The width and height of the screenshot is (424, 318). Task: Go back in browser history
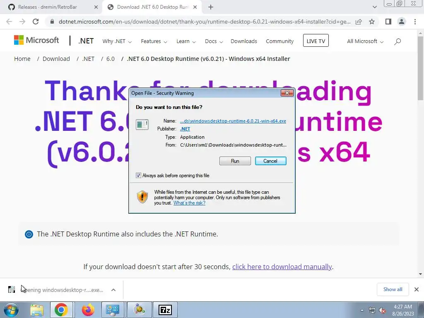[x=9, y=22]
